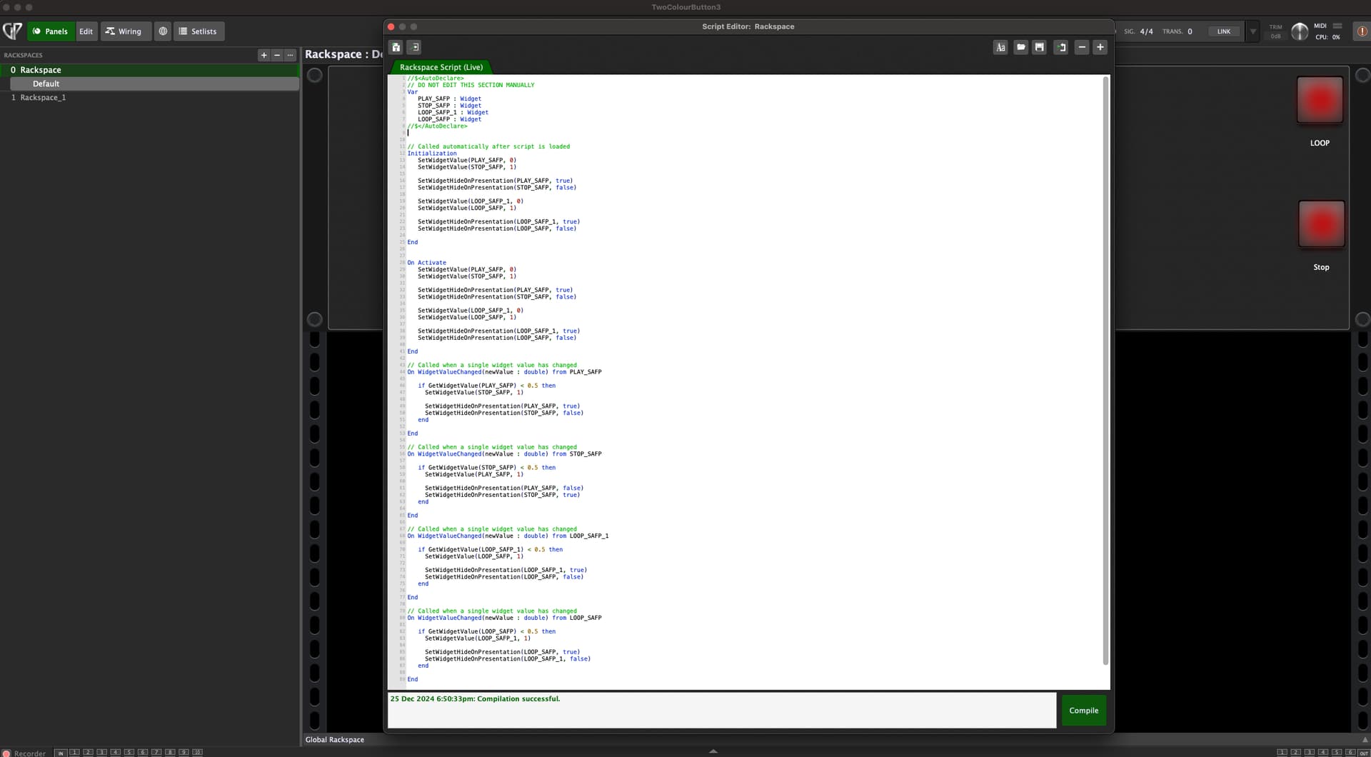Switch to the Wiring view
Screen dimensions: 1371x757
click(123, 31)
